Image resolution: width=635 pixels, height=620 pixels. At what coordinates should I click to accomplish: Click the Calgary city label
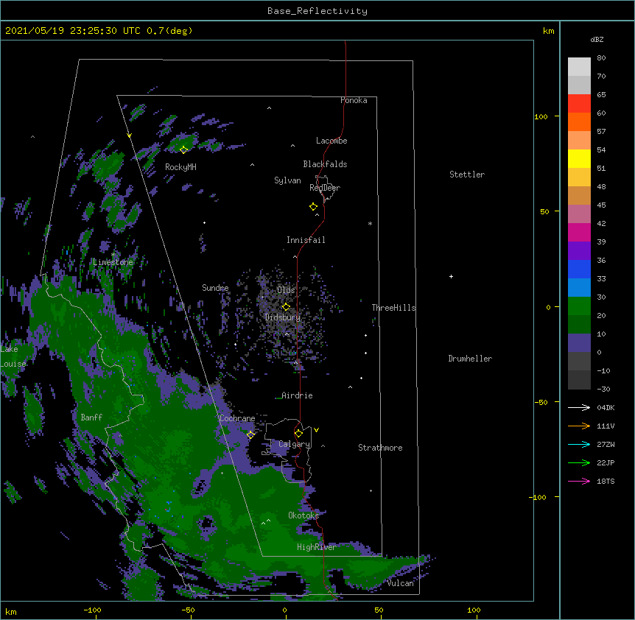(294, 444)
